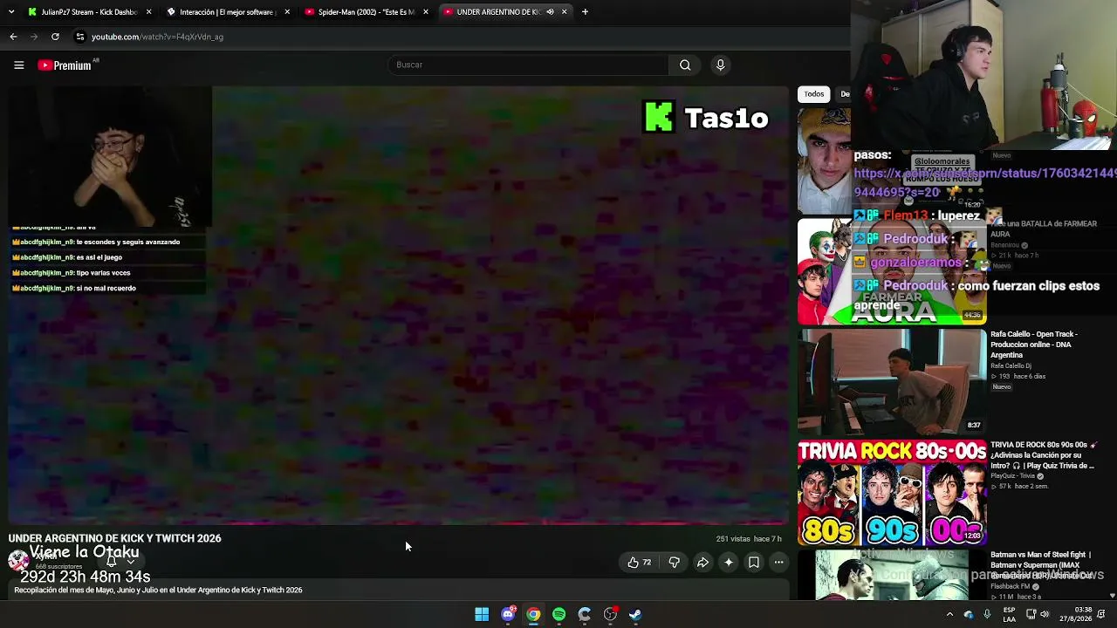Click the video title UNDER ARGENTINO DE KICK
Screen dimensions: 1117x628
115,538
